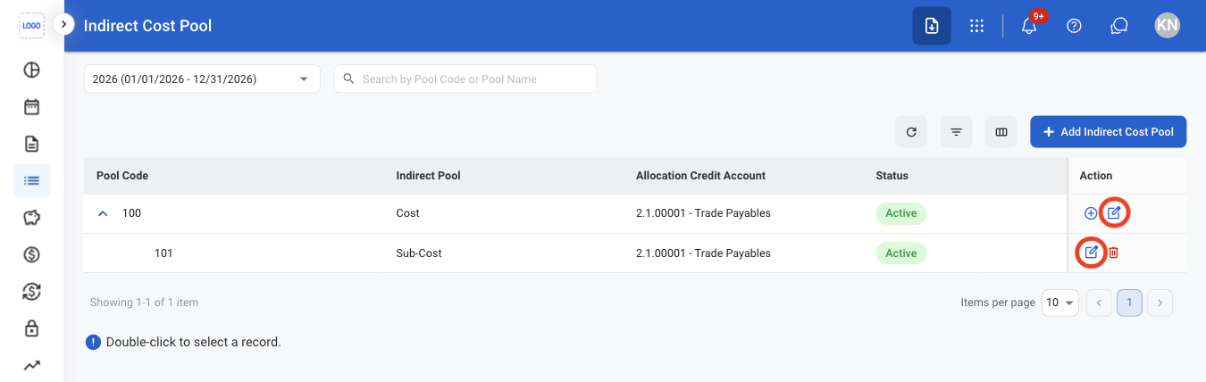Screen dimensions: 1206x382
Task: Open the column chooser icon
Action: coord(1001,132)
